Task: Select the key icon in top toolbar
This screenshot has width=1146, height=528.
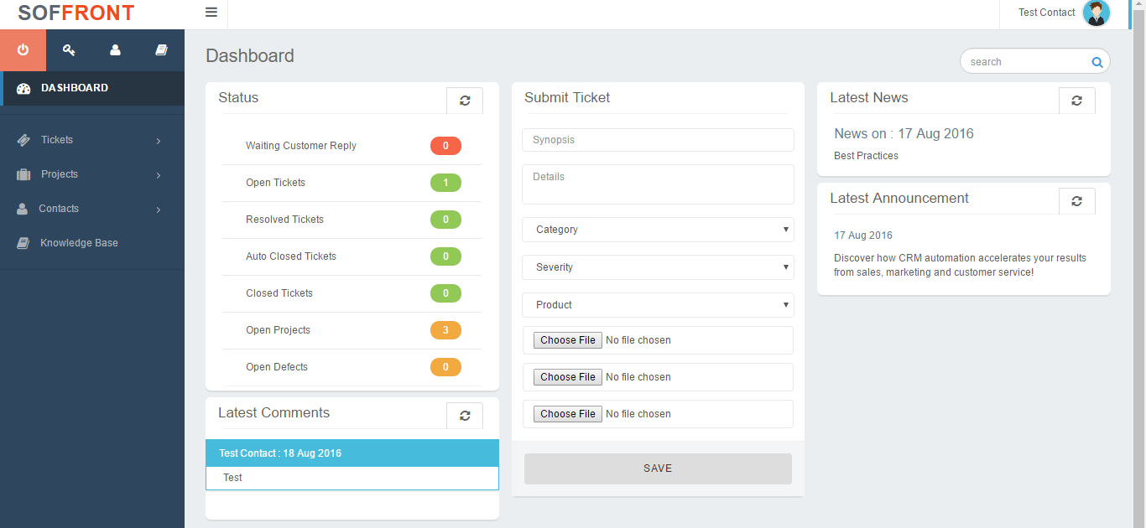Action: tap(69, 50)
